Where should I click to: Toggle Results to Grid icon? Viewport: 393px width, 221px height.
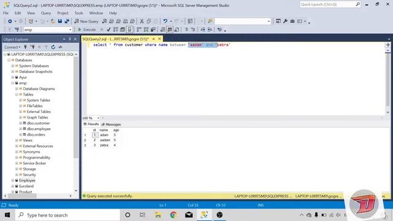[x=169, y=29]
